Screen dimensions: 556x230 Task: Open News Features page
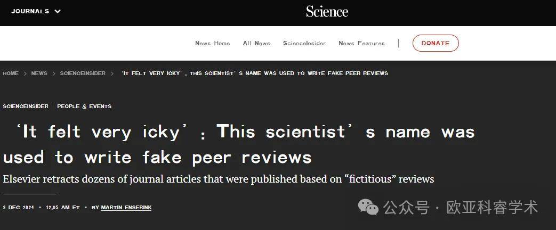pos(361,43)
